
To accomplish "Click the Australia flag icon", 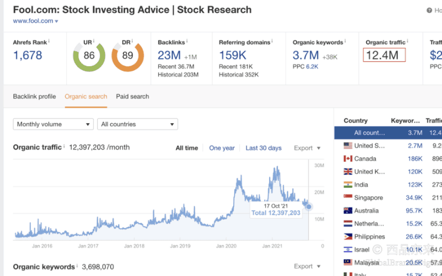I will tap(348, 210).
